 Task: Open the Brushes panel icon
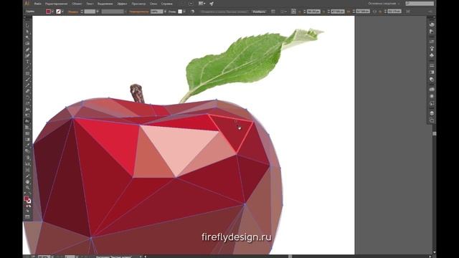(x=432, y=48)
